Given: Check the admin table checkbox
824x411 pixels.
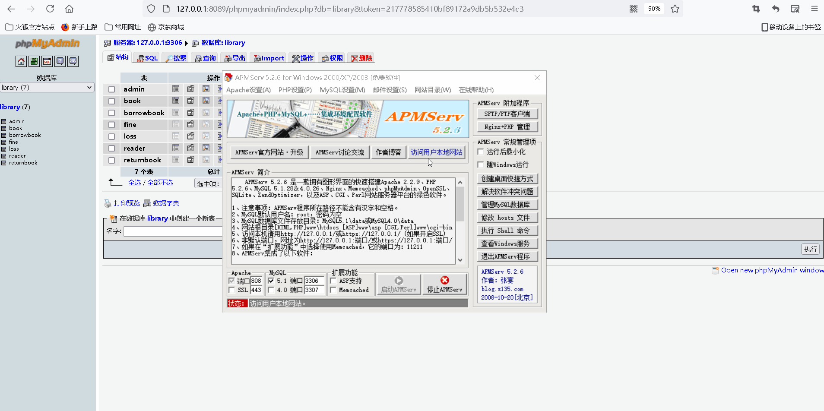Looking at the screenshot, I should (x=112, y=89).
